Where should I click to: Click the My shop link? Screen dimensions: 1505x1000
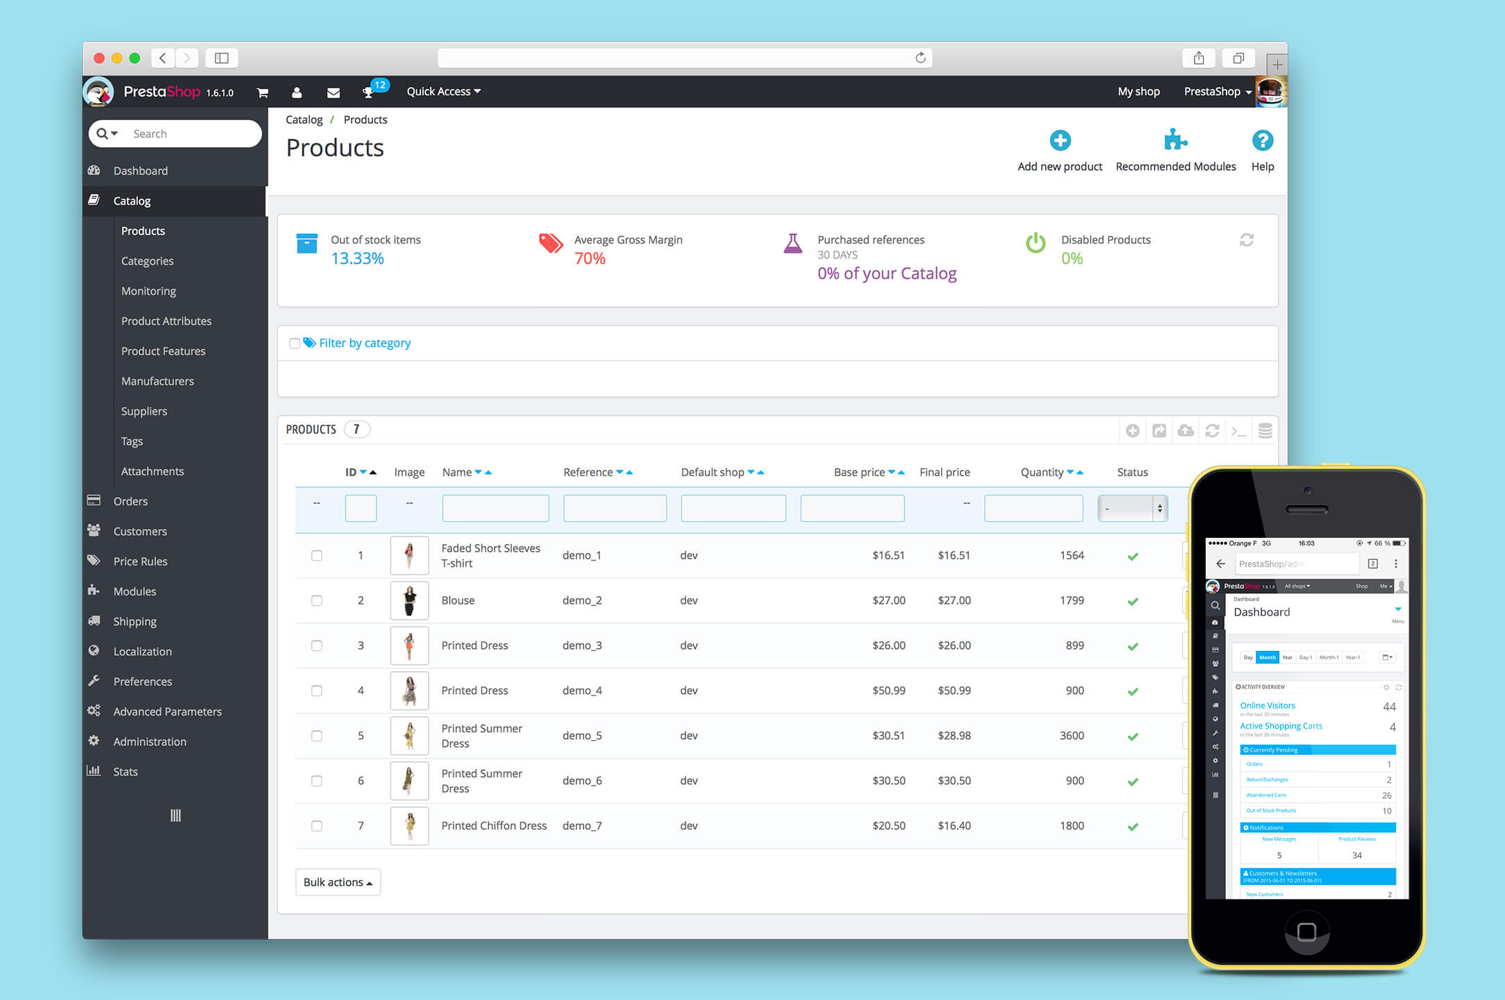point(1138,92)
